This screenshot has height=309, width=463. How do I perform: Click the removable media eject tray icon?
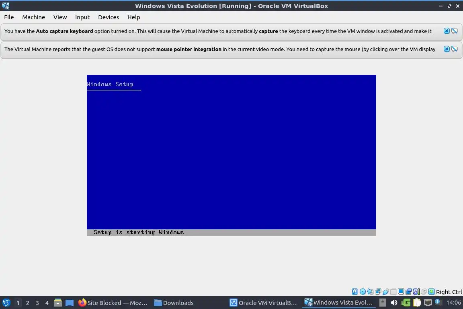[382, 303]
